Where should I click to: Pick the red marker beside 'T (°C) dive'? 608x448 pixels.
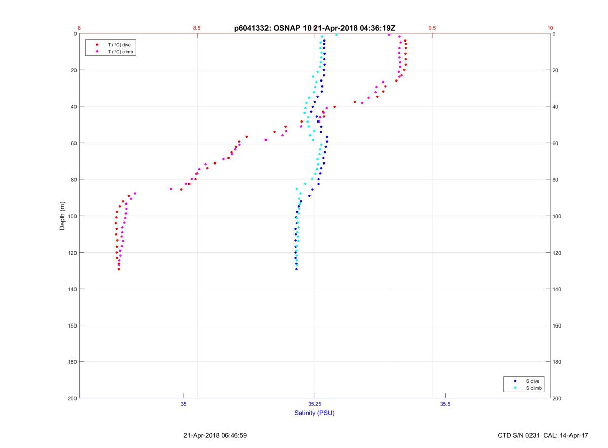[97, 45]
